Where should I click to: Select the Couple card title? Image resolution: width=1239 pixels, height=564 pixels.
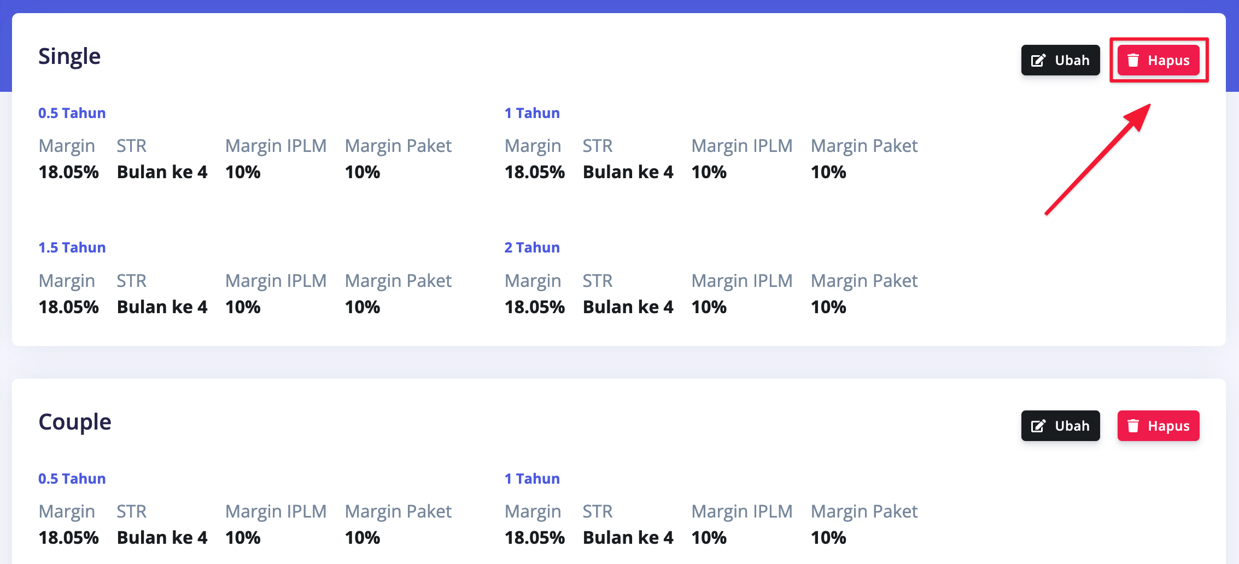point(75,422)
